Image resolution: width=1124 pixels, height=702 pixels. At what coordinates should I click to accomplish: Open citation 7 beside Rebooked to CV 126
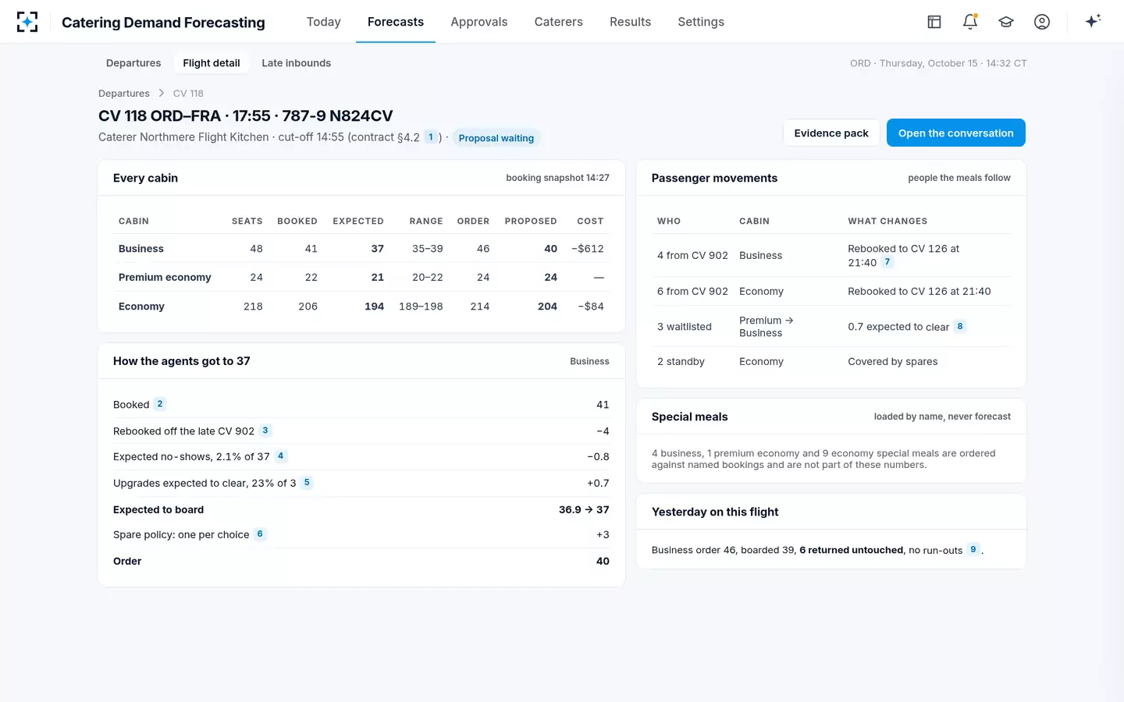(887, 262)
